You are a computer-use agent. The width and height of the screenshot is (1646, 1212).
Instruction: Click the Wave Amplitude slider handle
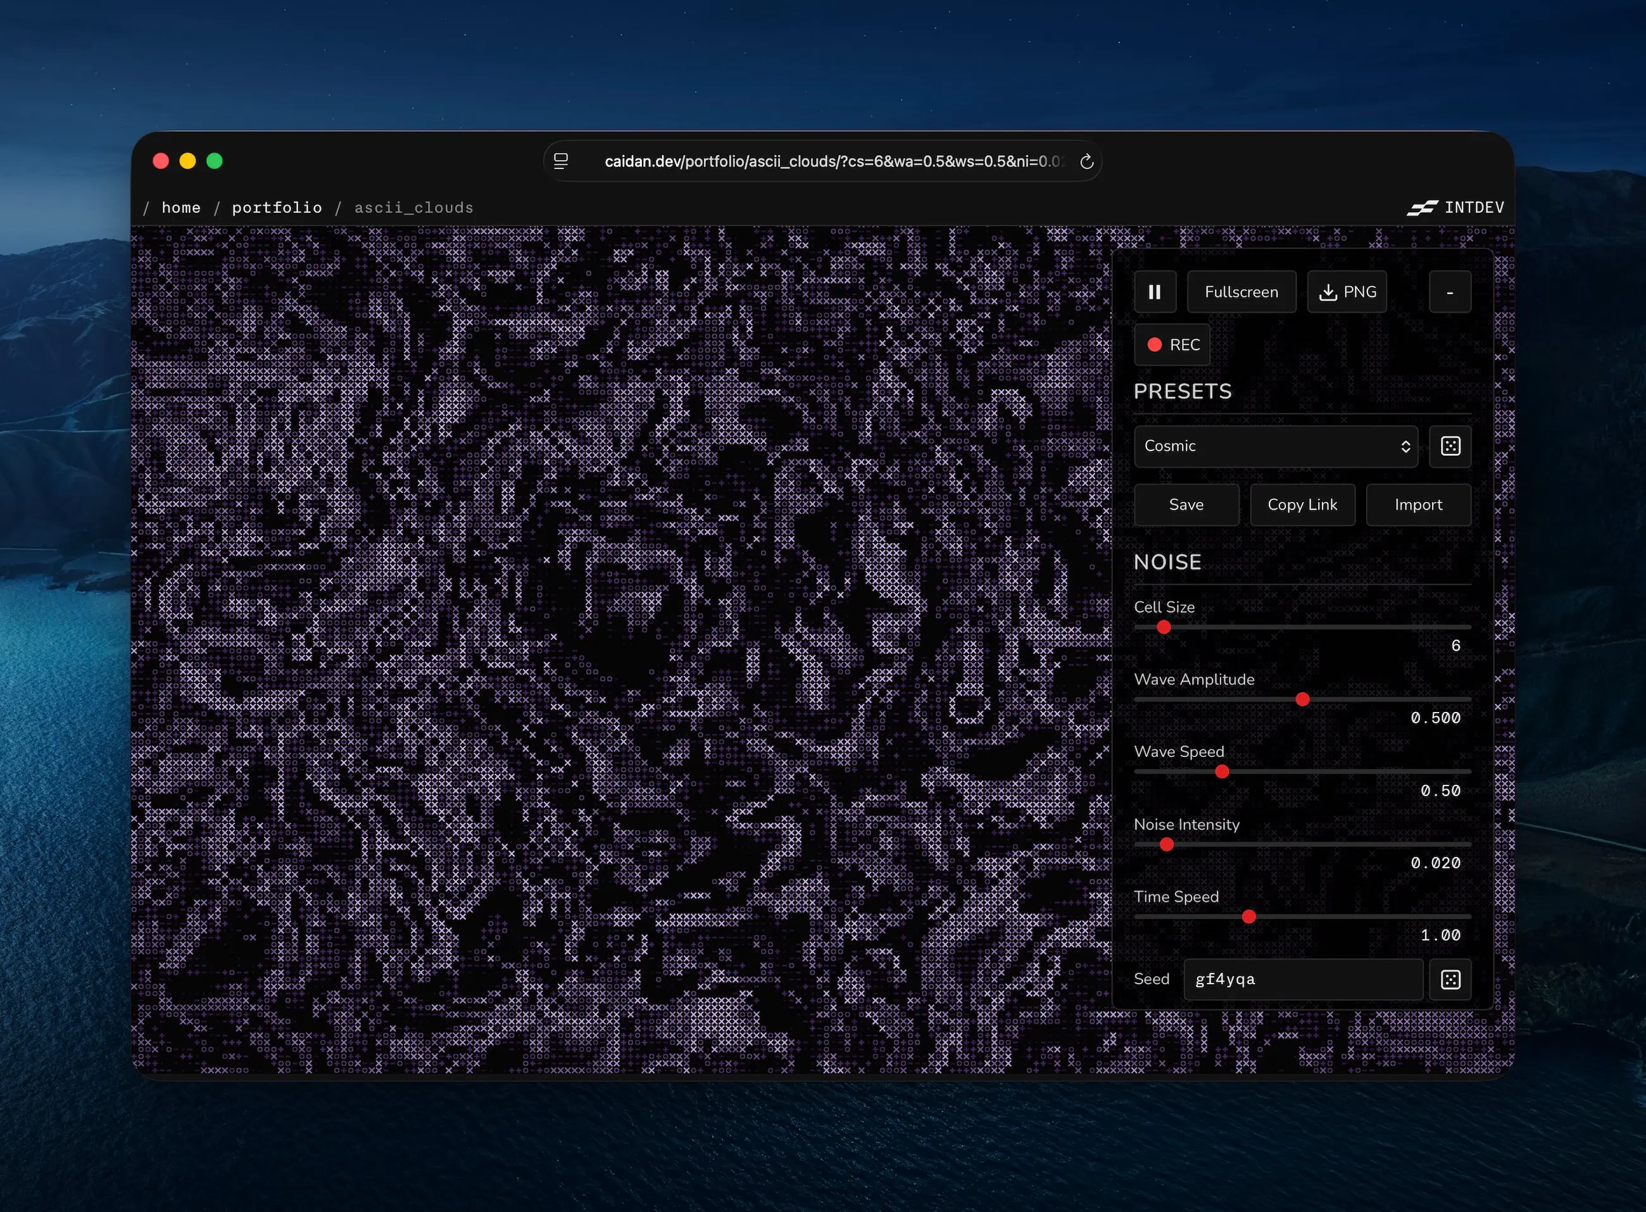click(1303, 699)
